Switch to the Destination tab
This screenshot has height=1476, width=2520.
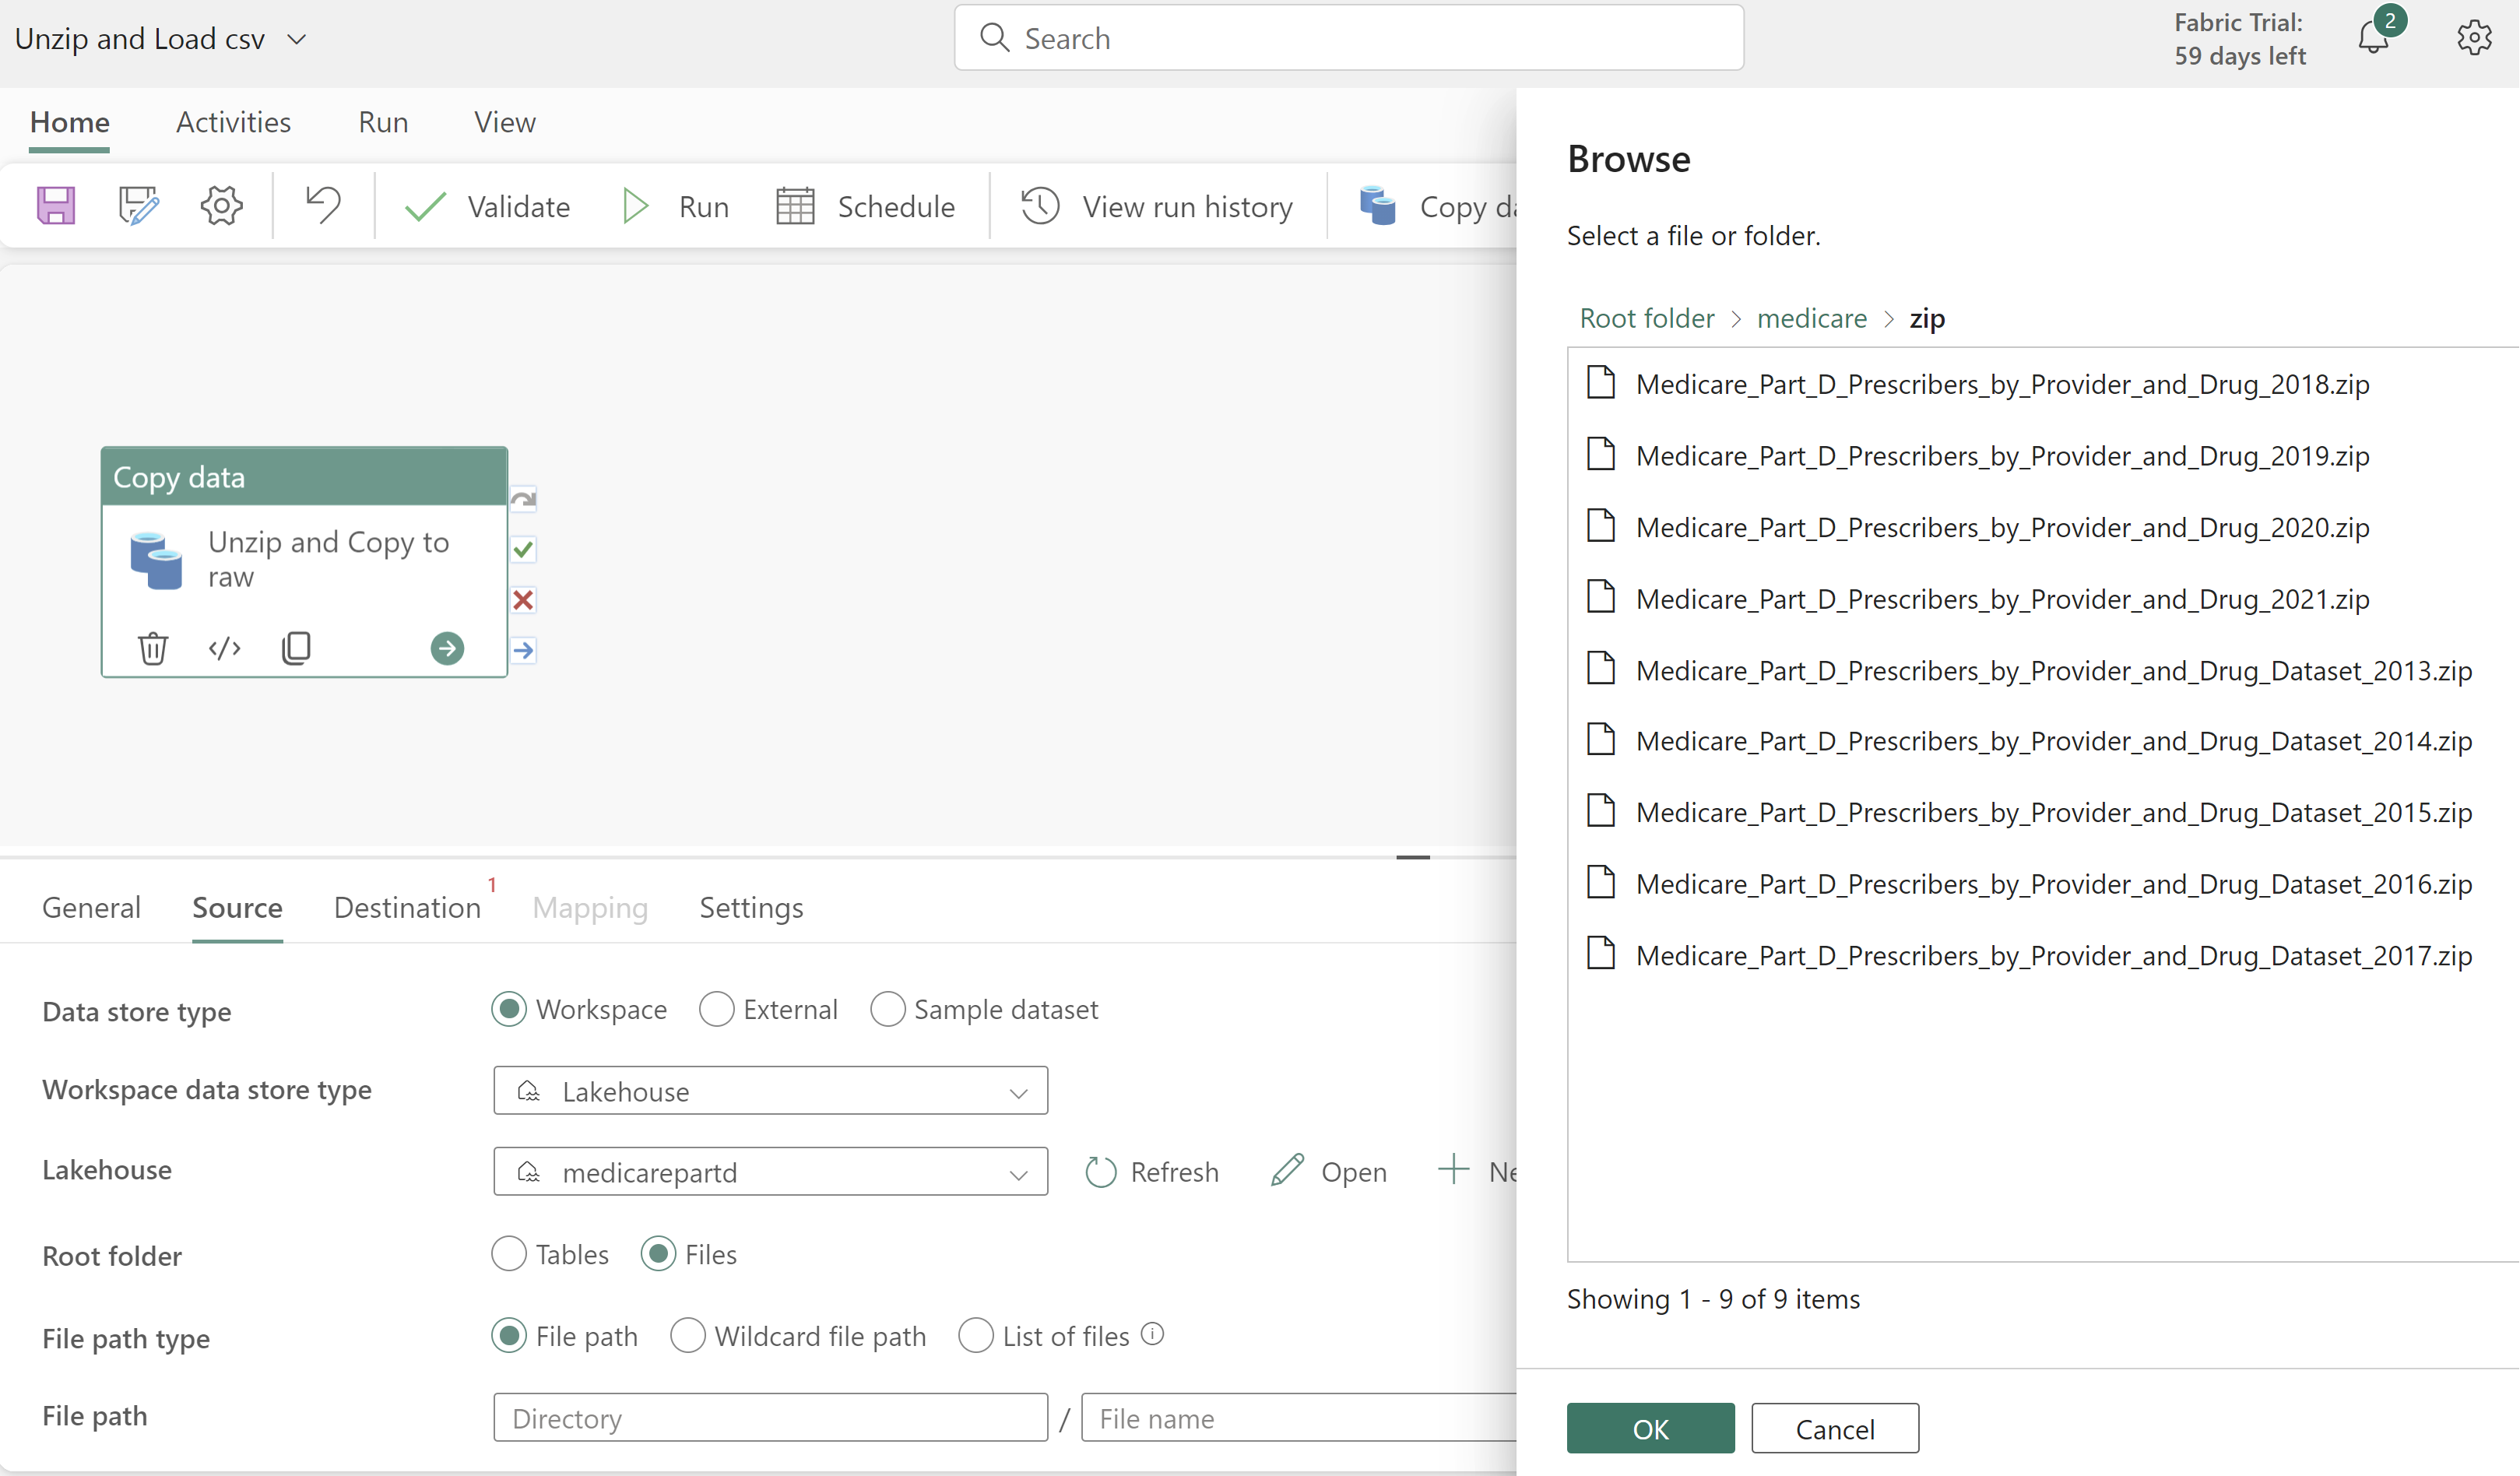(x=407, y=908)
